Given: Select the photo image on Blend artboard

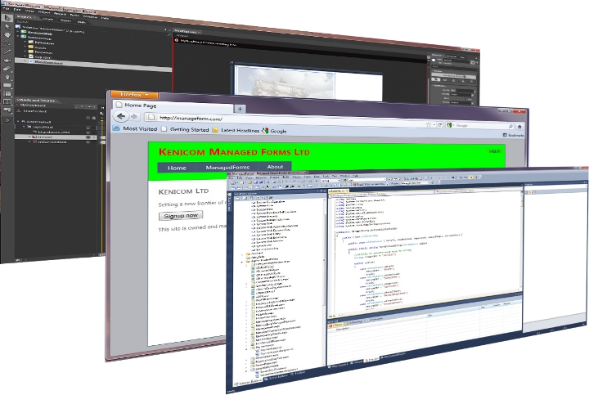Looking at the screenshot, I should click(x=286, y=83).
